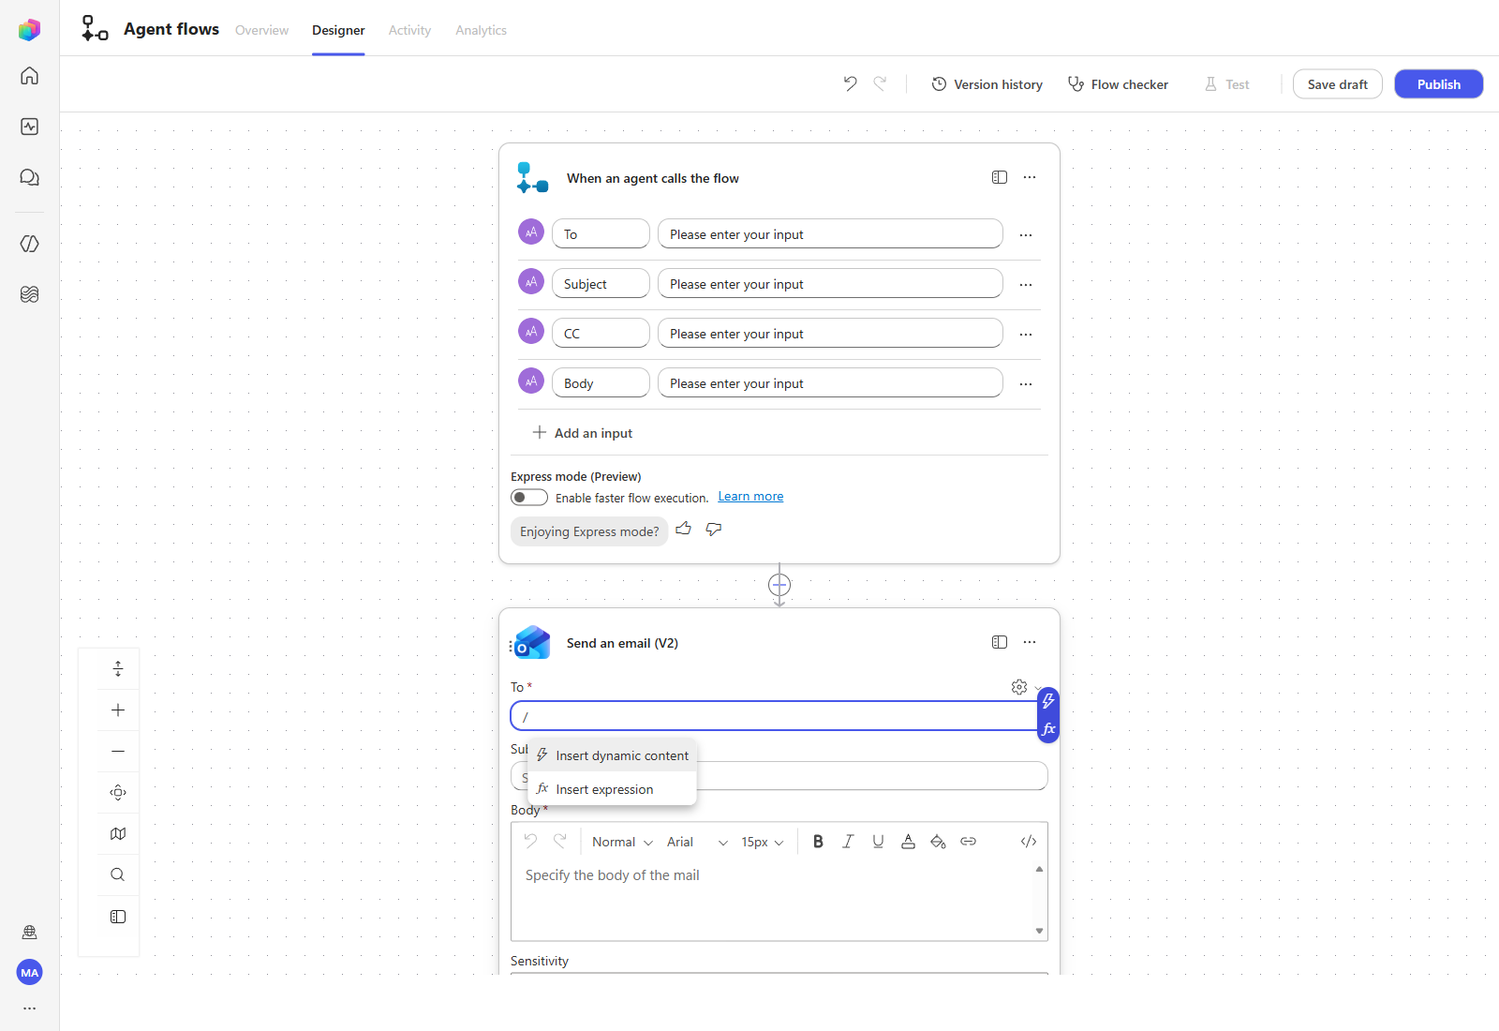Select 'Insert dynamic content' menu entry
This screenshot has height=1031, width=1499.
pos(613,755)
